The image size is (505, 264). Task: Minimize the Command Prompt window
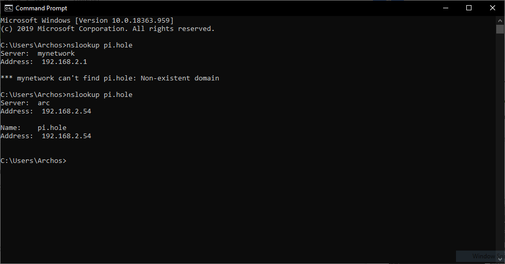pyautogui.click(x=446, y=8)
